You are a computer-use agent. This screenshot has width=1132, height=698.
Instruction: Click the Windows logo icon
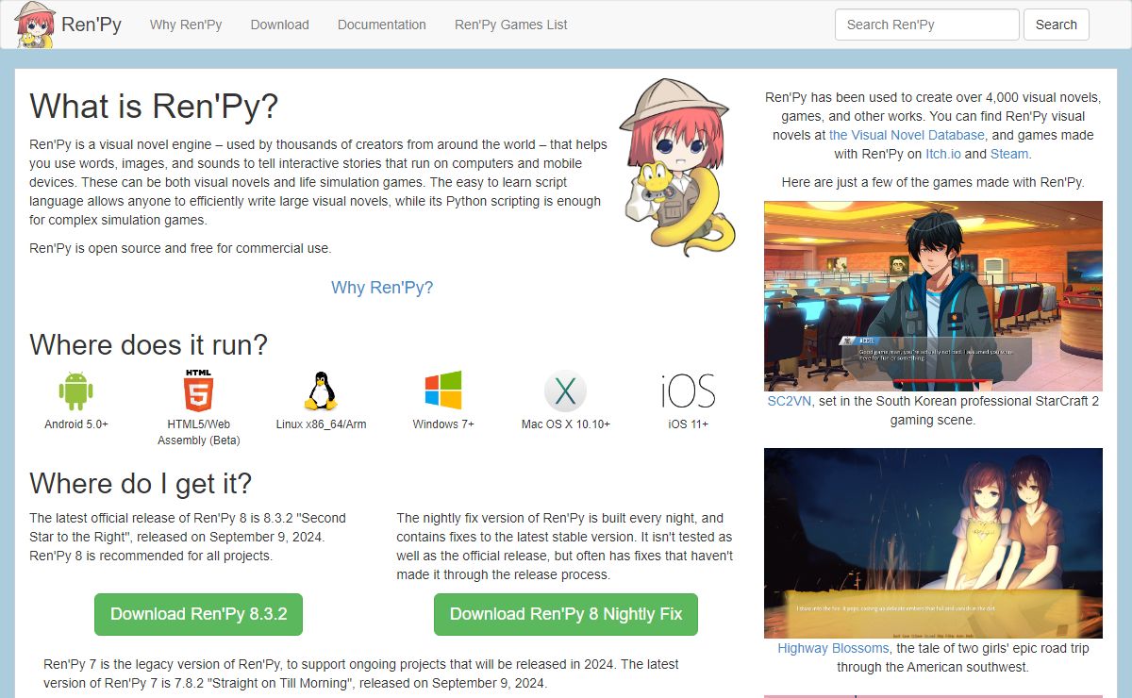coord(443,391)
